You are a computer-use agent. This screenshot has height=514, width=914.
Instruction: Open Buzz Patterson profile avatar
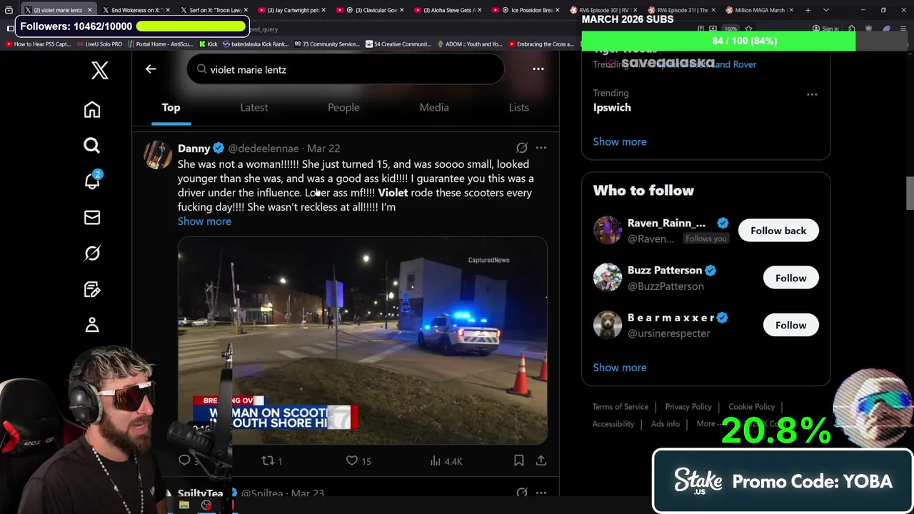pyautogui.click(x=608, y=278)
